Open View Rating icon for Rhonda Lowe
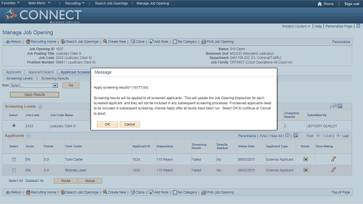363x204 pixels. pyautogui.click(x=334, y=169)
